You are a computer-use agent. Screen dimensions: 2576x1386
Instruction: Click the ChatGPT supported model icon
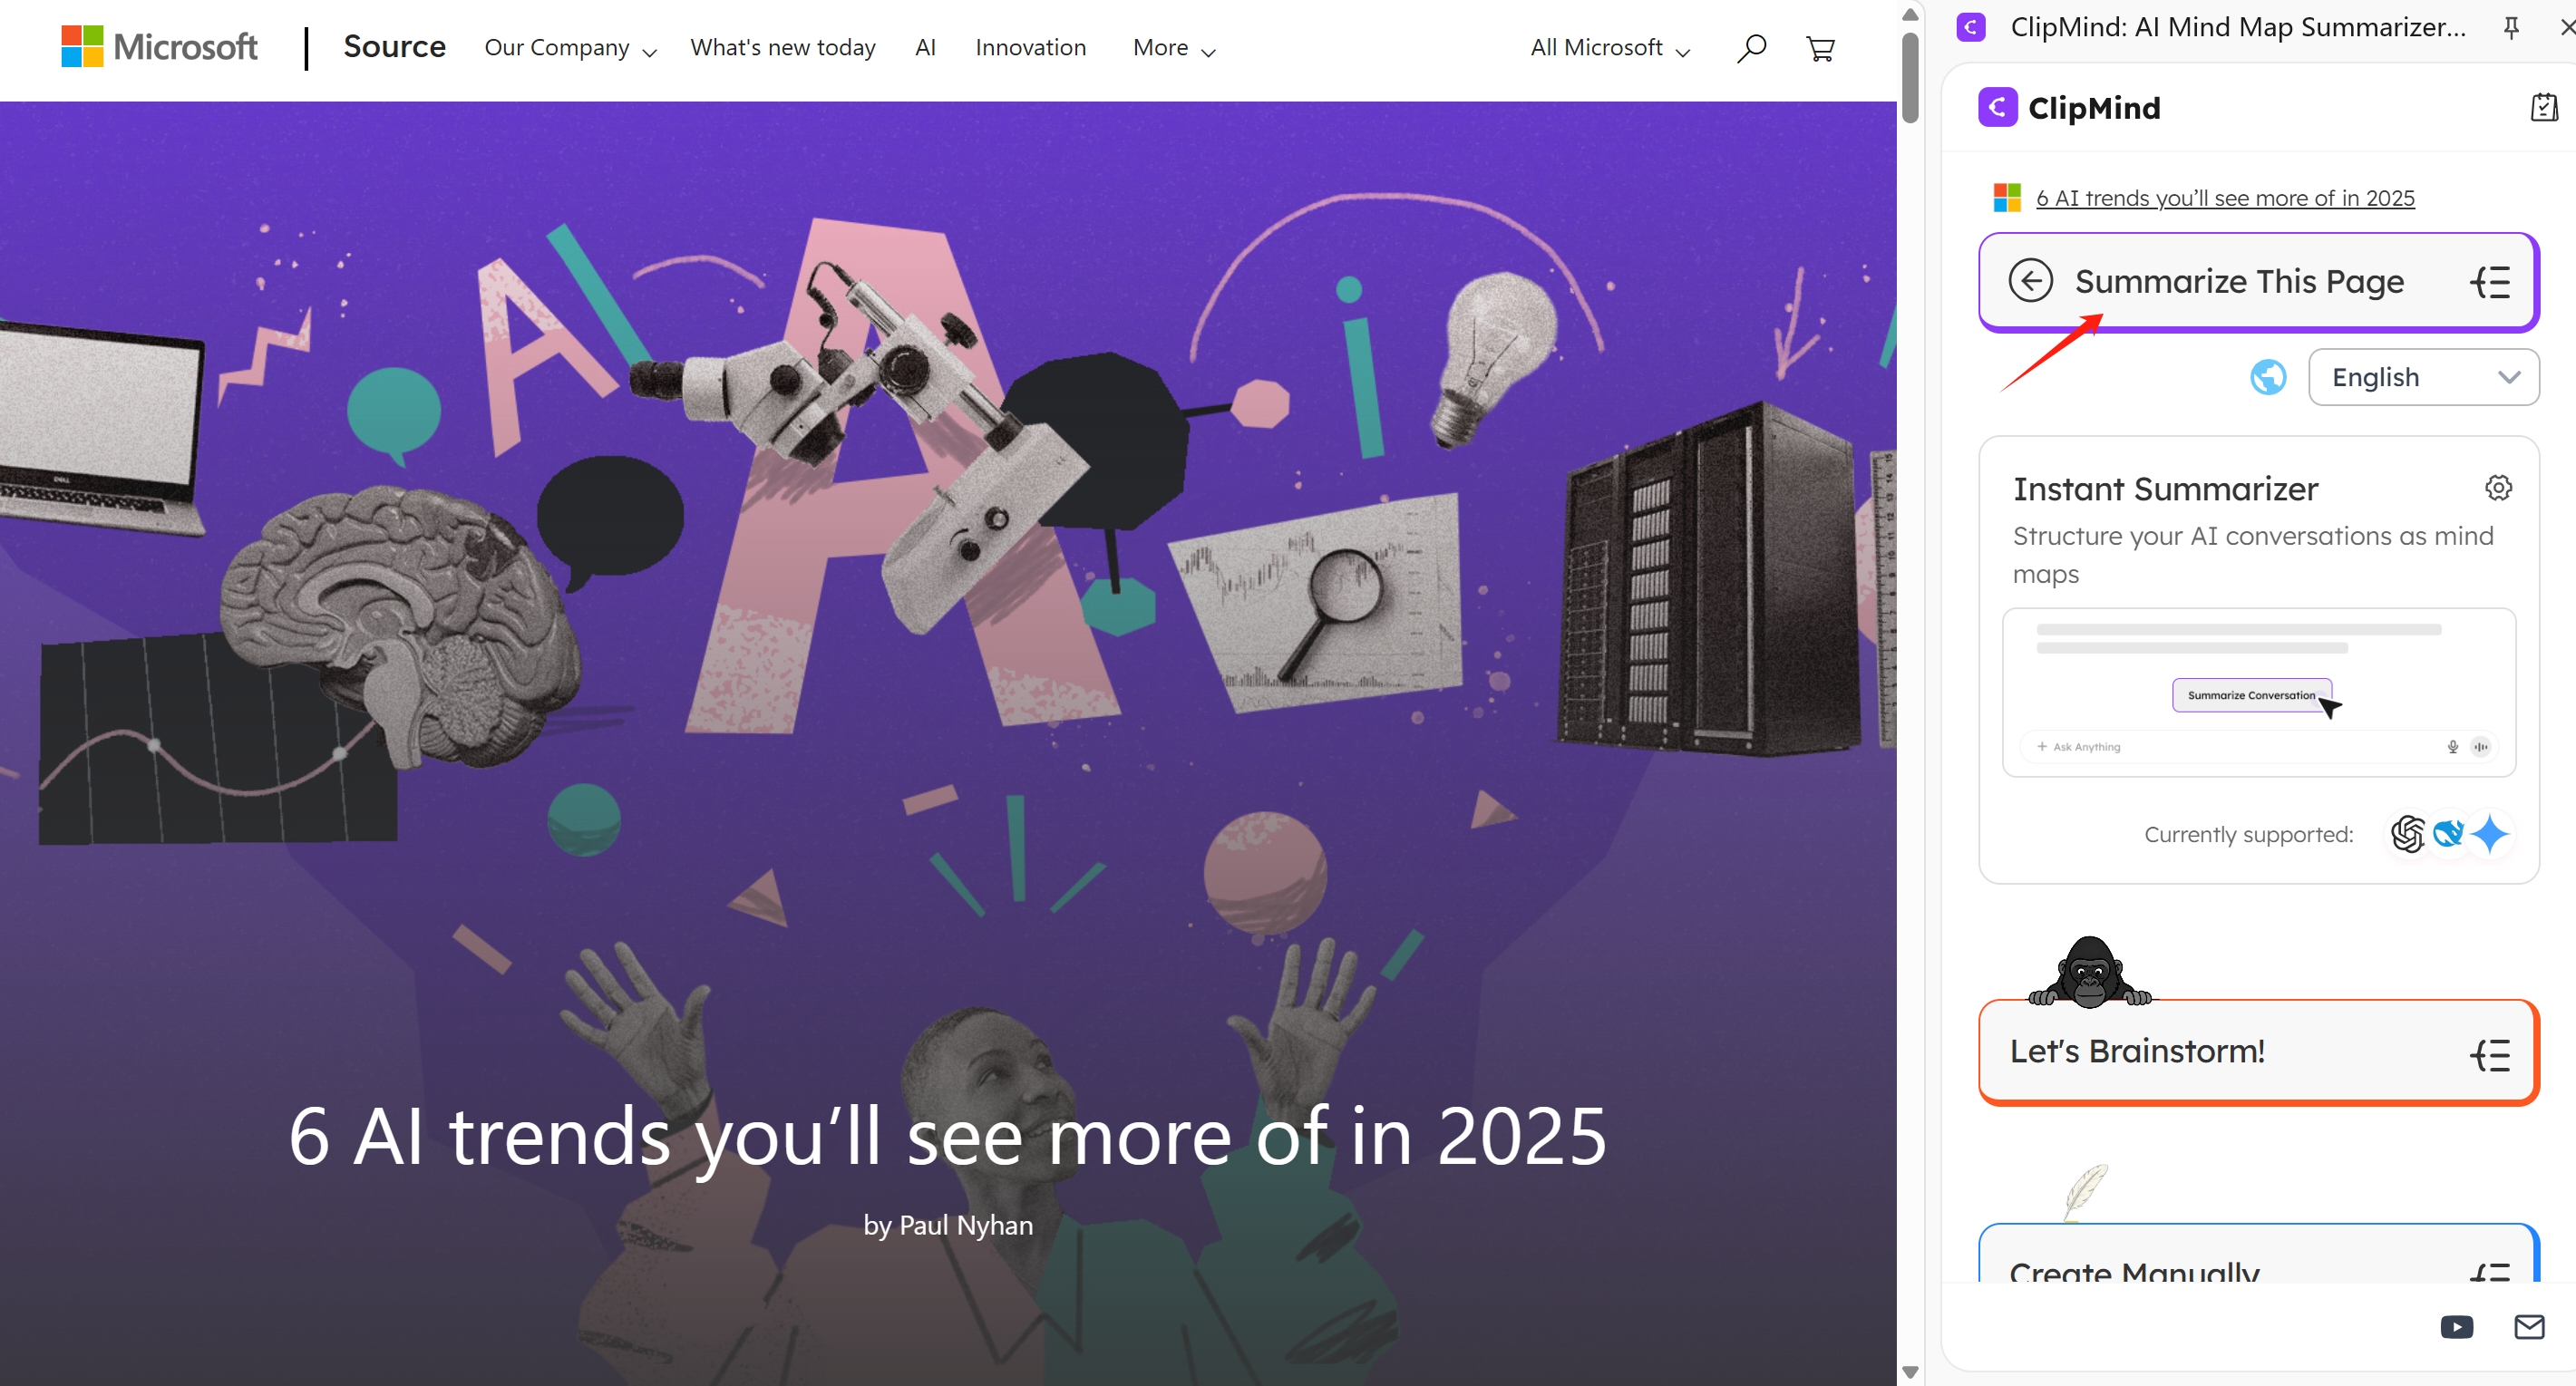[2408, 833]
